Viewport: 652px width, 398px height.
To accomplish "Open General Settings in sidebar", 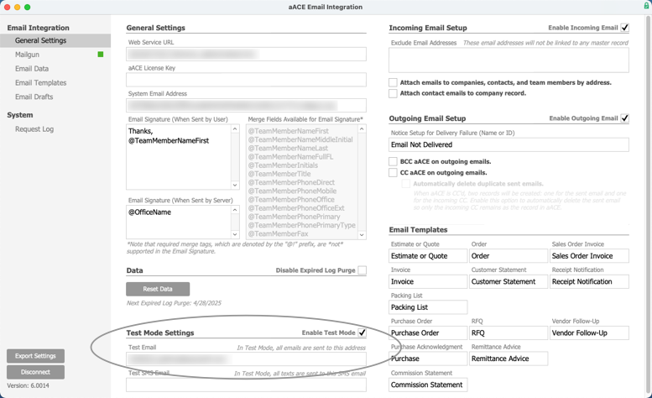I will 55,40.
